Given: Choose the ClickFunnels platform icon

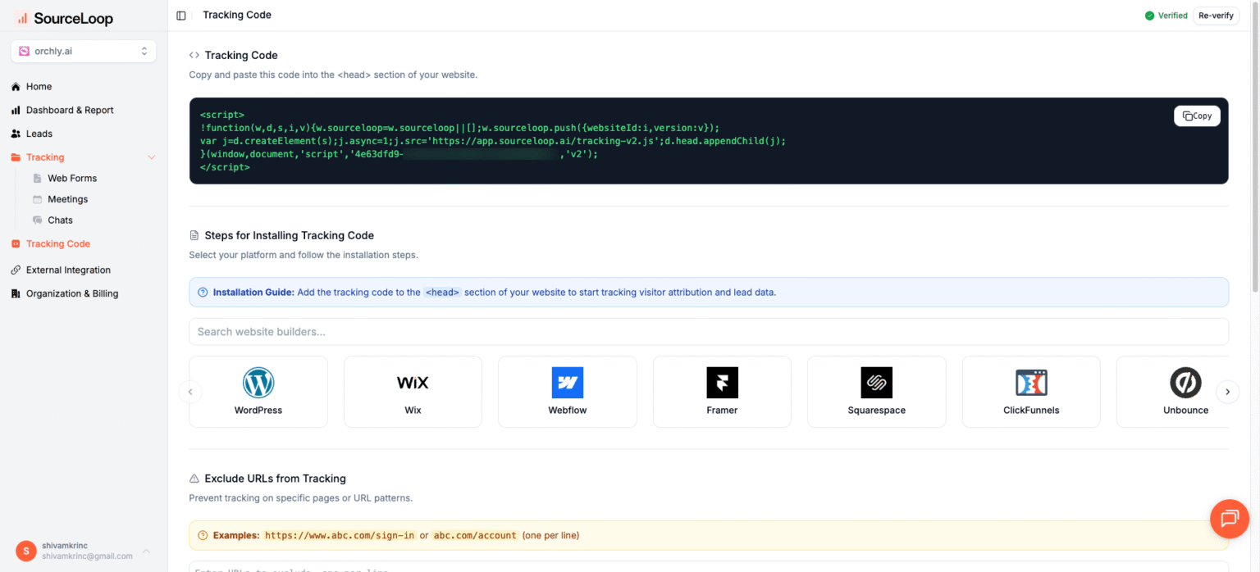Looking at the screenshot, I should tap(1031, 382).
